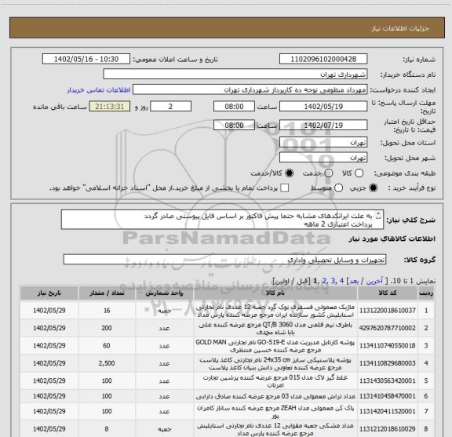
Task: Click the delivery city field تهران
Action: pos(323,158)
